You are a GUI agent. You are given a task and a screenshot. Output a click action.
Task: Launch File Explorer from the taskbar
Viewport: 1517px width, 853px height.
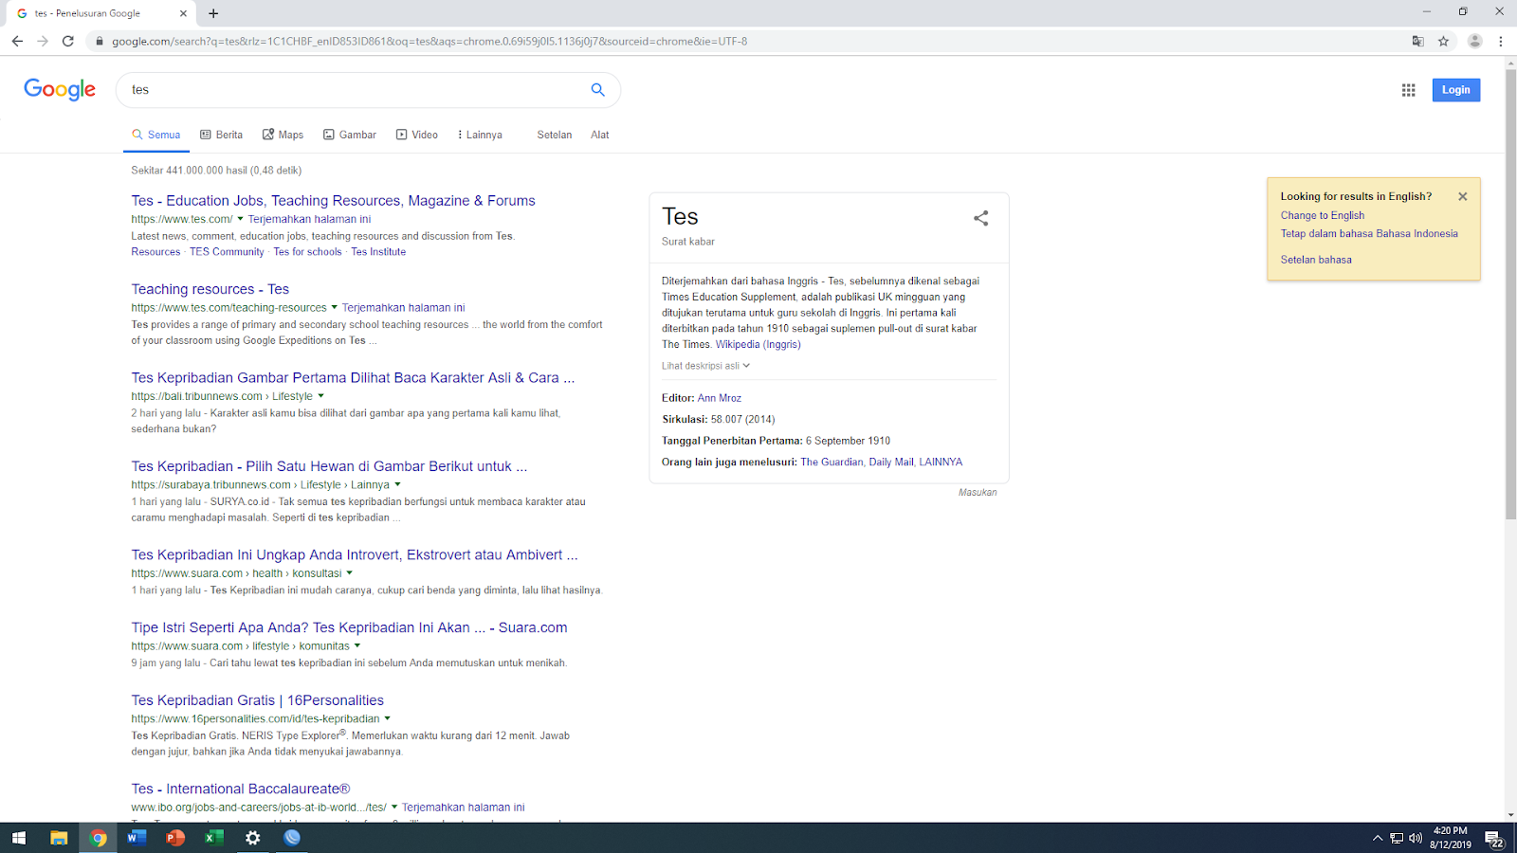pos(59,838)
